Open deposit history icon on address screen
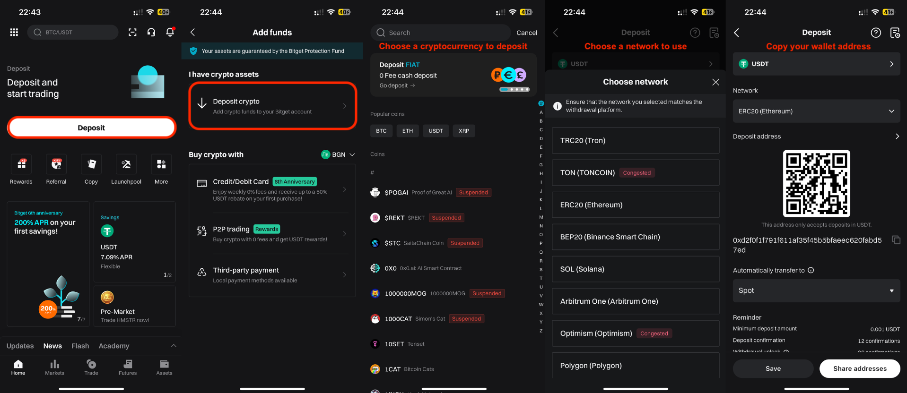 (x=895, y=33)
